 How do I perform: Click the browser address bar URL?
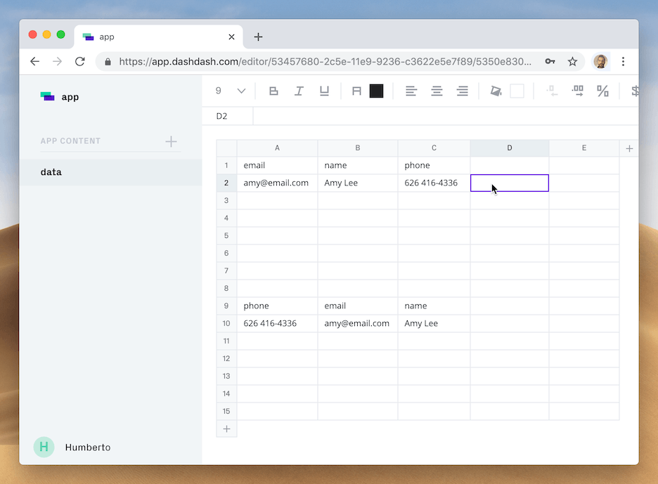click(x=325, y=62)
